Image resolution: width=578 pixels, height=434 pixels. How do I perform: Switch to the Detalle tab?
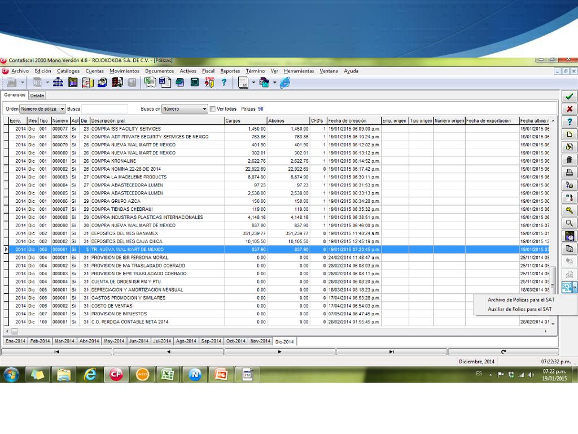(37, 96)
